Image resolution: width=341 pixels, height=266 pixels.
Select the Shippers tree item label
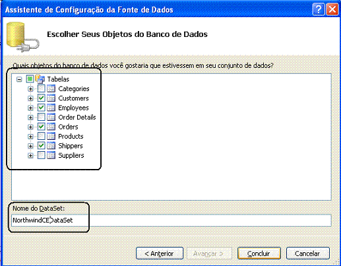click(x=71, y=146)
